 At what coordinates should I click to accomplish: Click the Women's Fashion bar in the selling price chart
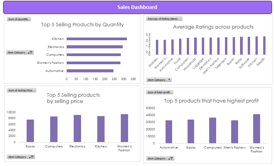point(124,128)
